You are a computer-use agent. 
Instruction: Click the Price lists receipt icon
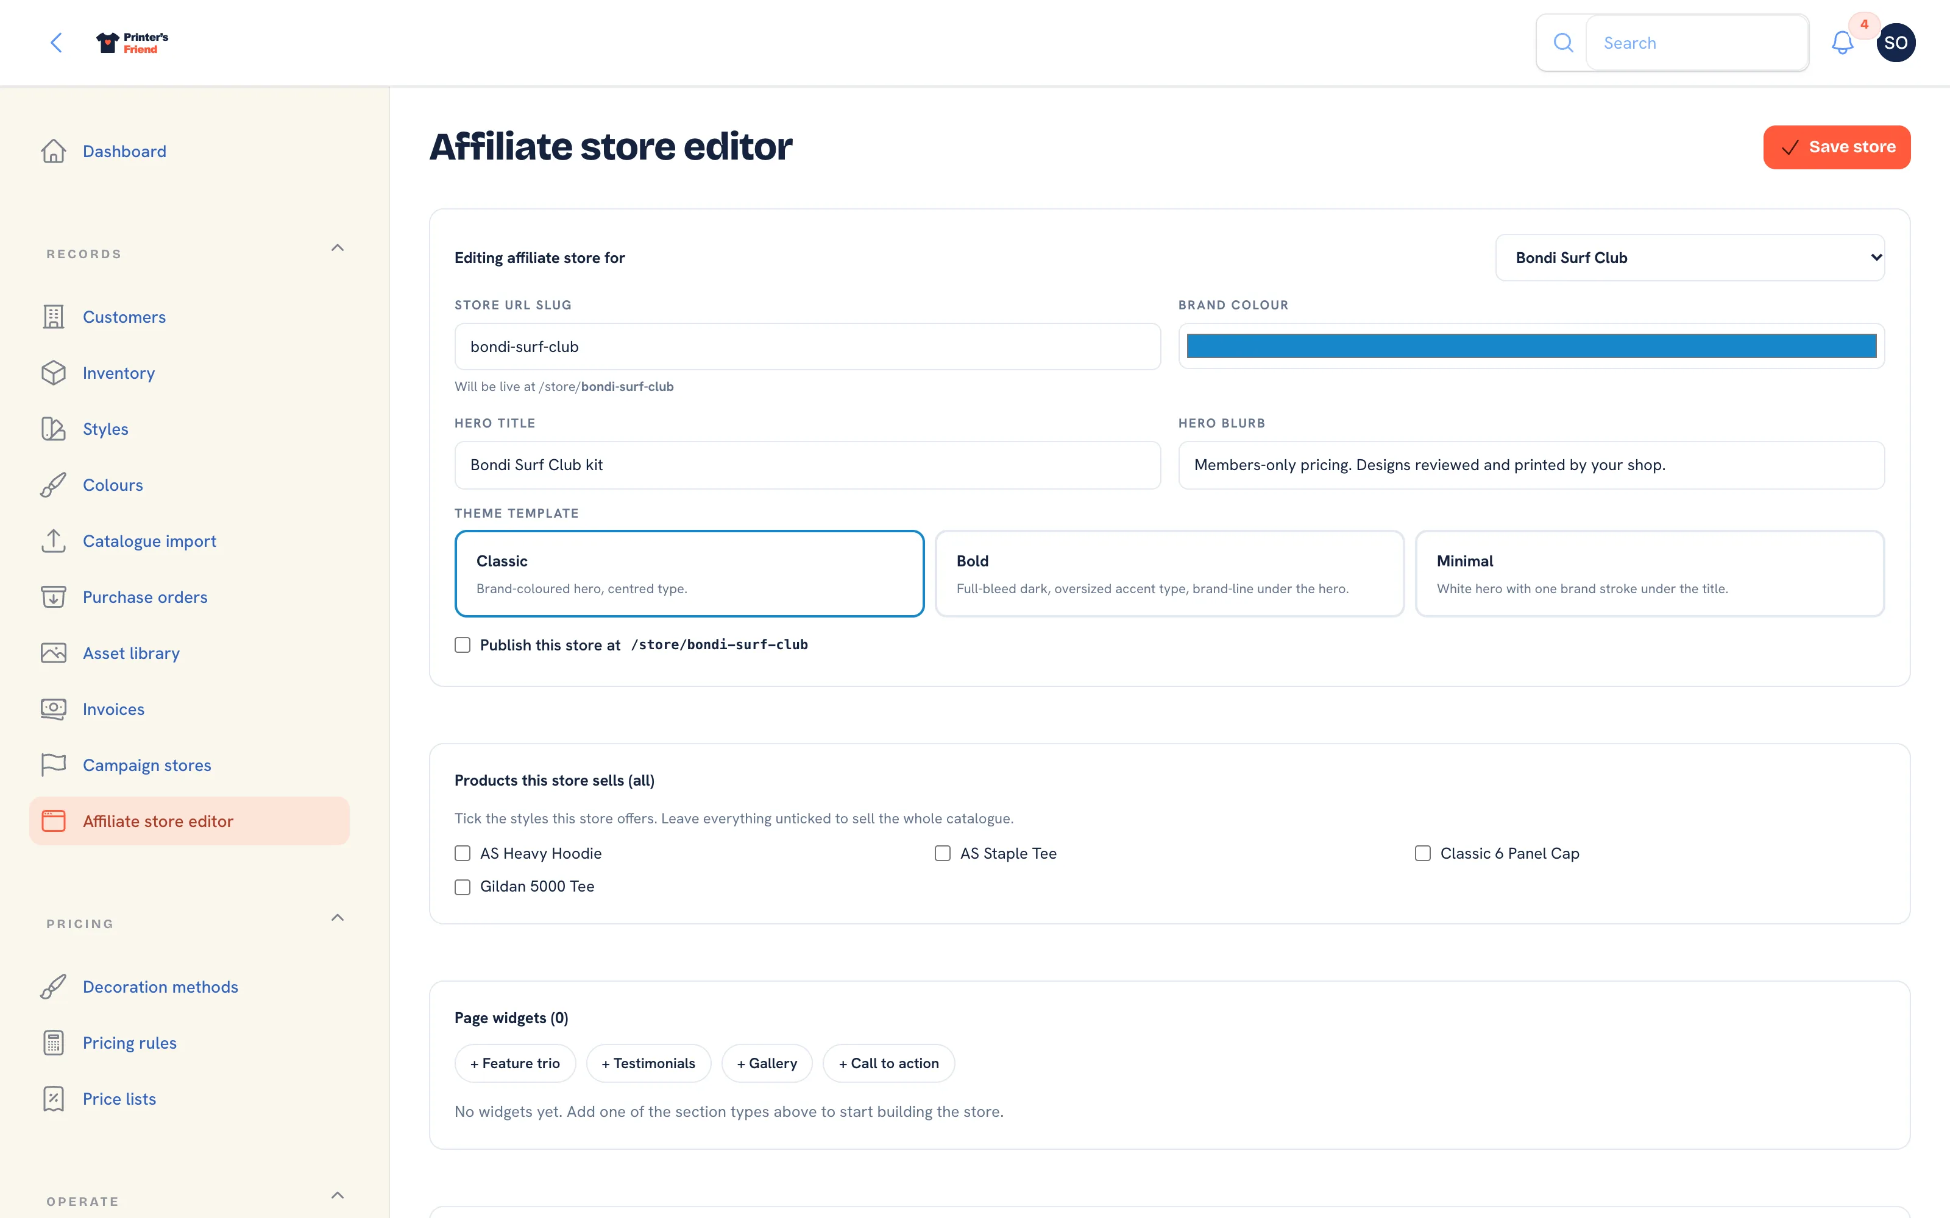54,1099
